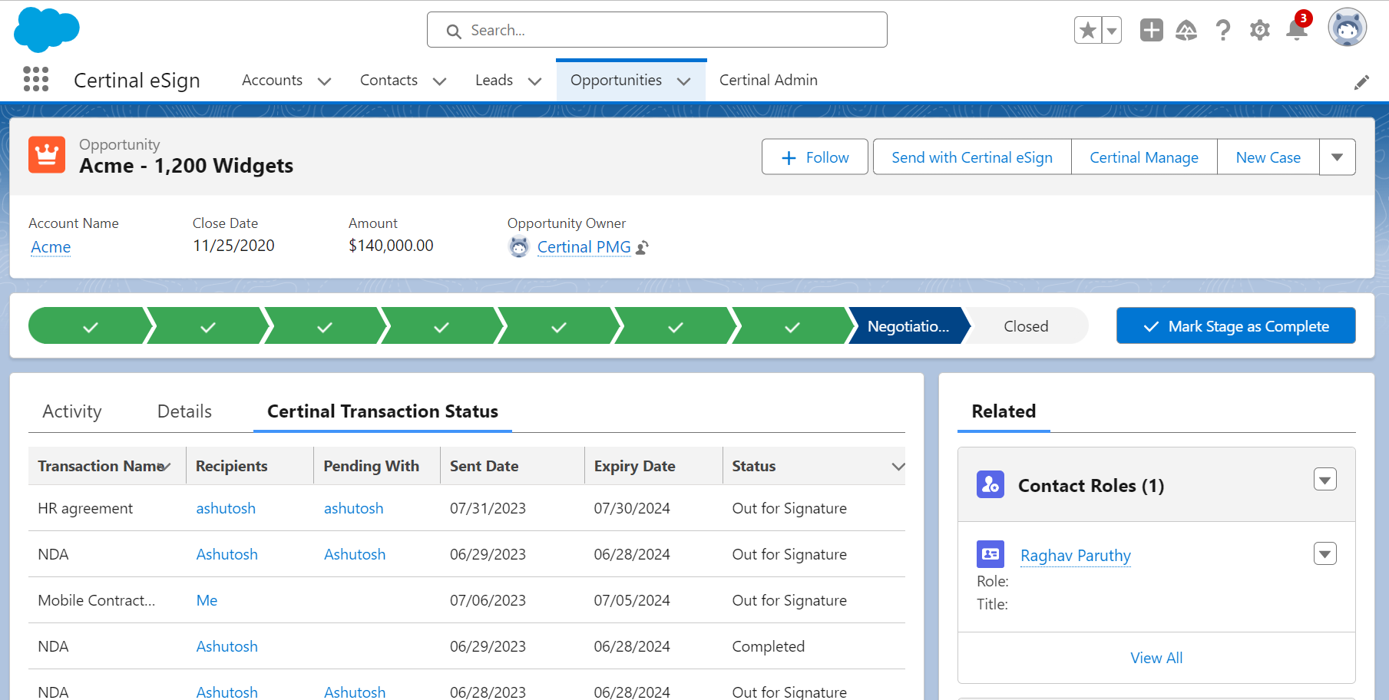1389x700 pixels.
Task: Select the Closed stage in the path
Action: pos(1026,326)
